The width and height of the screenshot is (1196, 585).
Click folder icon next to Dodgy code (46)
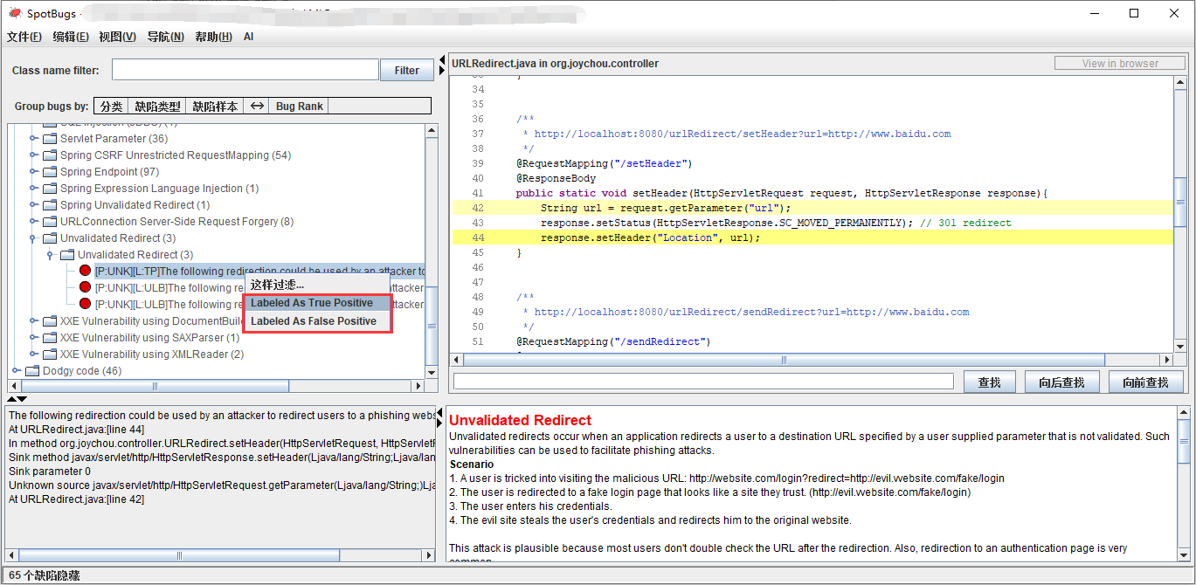[32, 370]
